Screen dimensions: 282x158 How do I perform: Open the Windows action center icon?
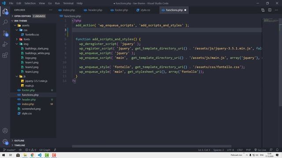pos(277,155)
